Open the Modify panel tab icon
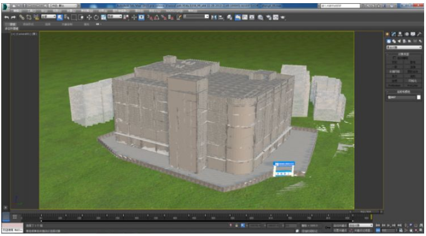Viewport: 426px width, 236px height. [x=394, y=34]
